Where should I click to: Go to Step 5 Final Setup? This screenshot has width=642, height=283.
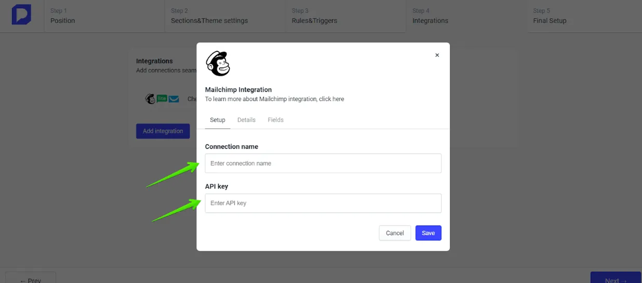click(584, 16)
